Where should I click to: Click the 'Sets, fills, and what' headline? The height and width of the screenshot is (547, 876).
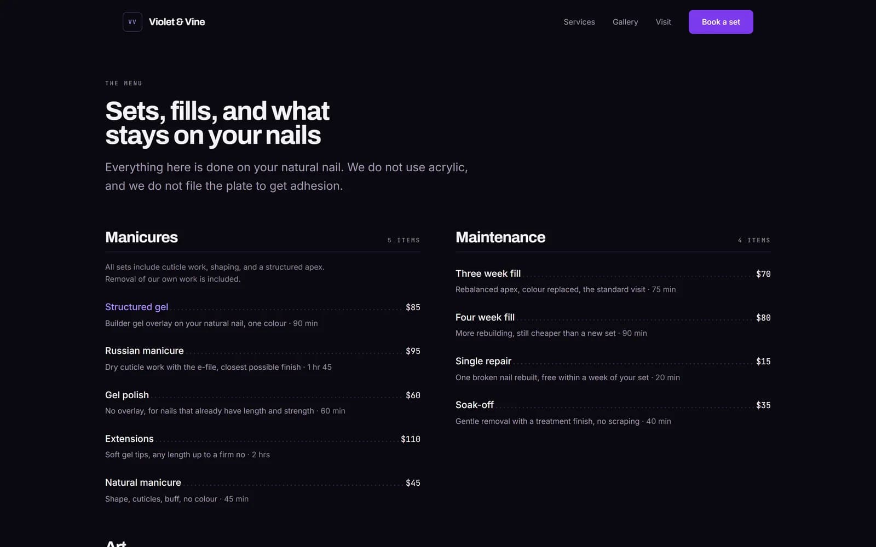[x=217, y=123]
